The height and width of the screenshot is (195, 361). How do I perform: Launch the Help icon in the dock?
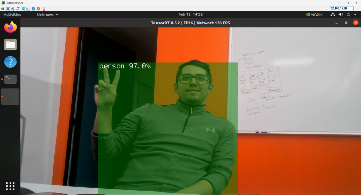[10, 62]
